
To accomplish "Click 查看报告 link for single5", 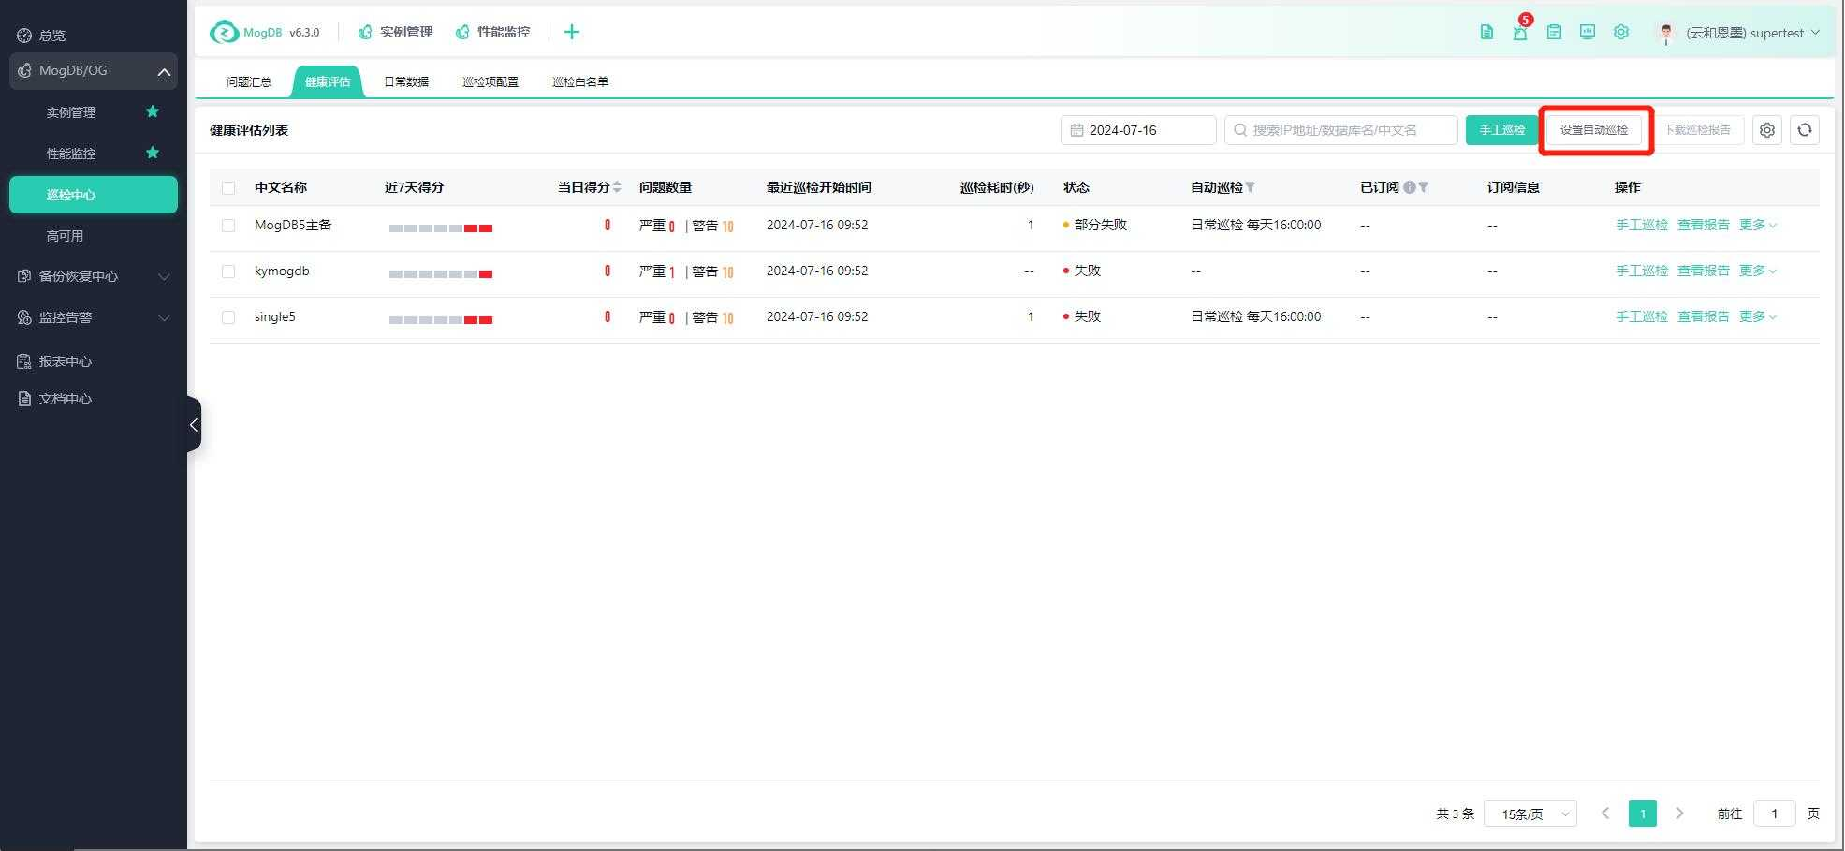I will point(1704,316).
